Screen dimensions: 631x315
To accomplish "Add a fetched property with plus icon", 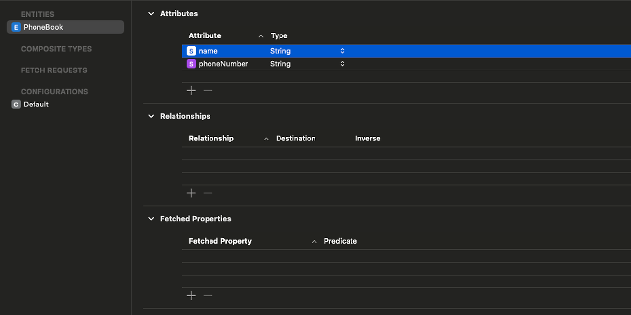I will [x=191, y=295].
